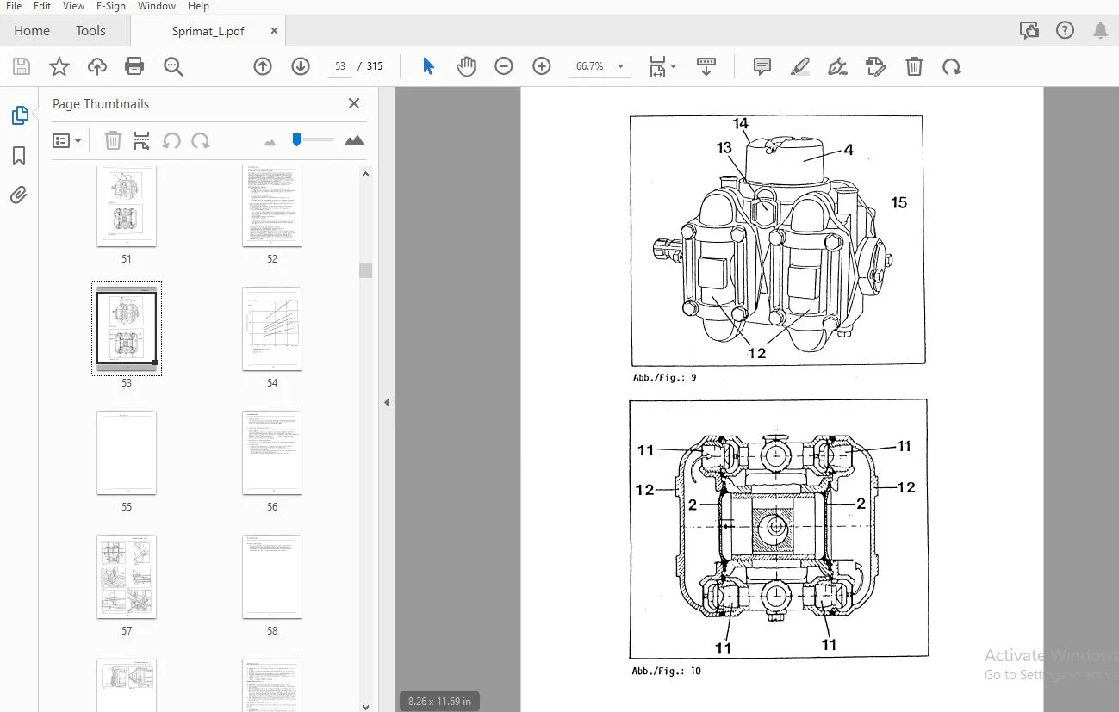The width and height of the screenshot is (1119, 712).
Task: Click the read mode keyboard icon
Action: point(706,66)
